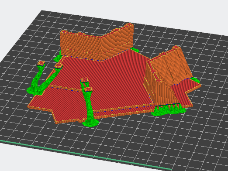Image resolution: width=228 pixels, height=171 pixels.
Task: Select the small red pad atop the far-left support
Action: (x=41, y=63)
